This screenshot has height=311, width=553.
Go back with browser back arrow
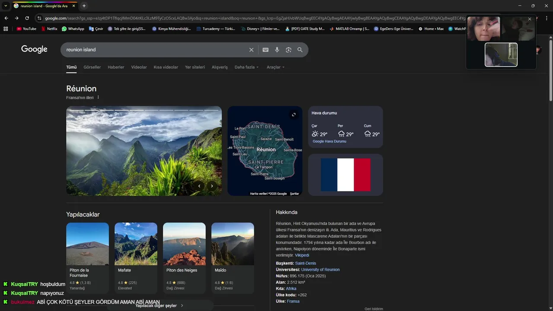pyautogui.click(x=6, y=18)
